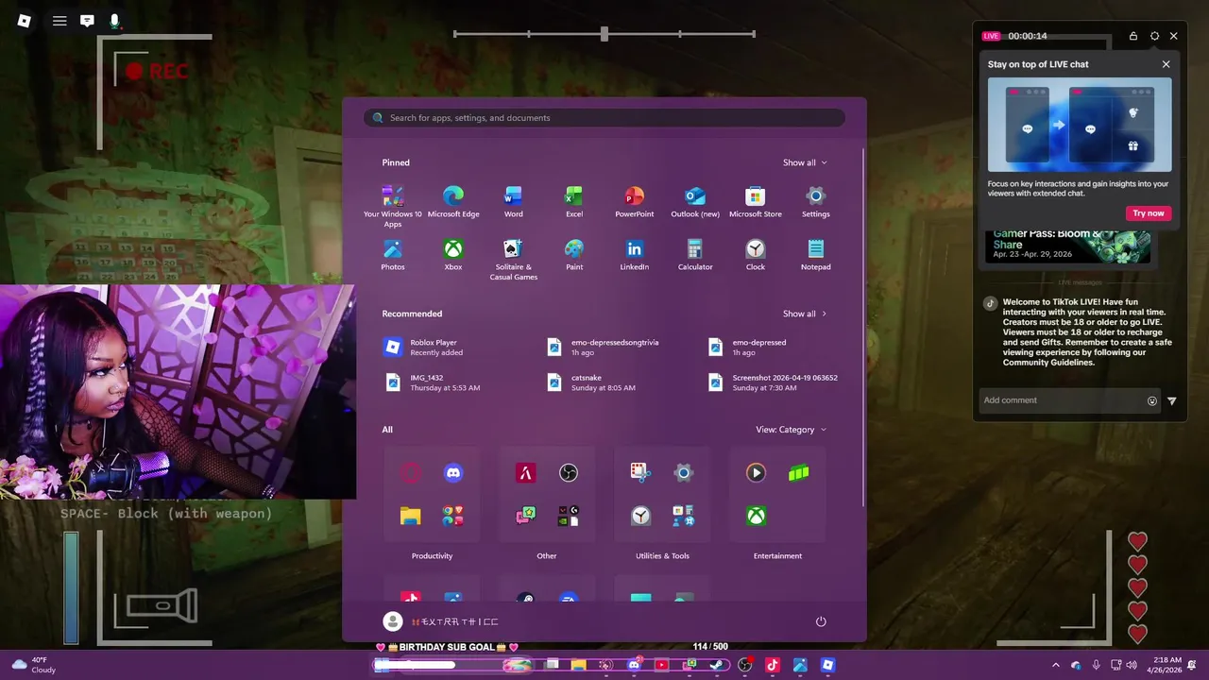Open Your Windows 10 Apps pinned folder
The image size is (1209, 680).
pos(393,206)
